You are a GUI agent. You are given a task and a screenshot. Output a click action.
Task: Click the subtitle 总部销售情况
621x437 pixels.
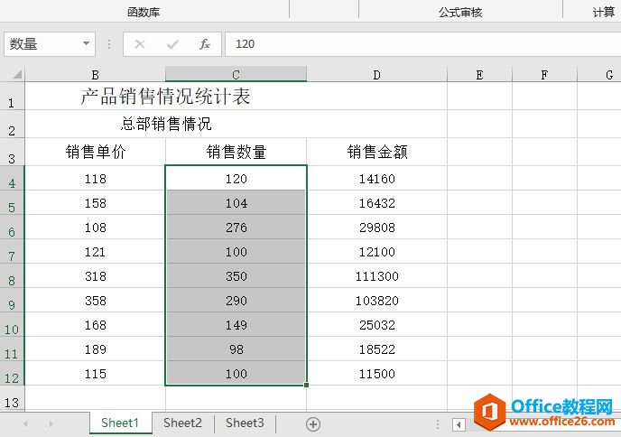(x=166, y=124)
